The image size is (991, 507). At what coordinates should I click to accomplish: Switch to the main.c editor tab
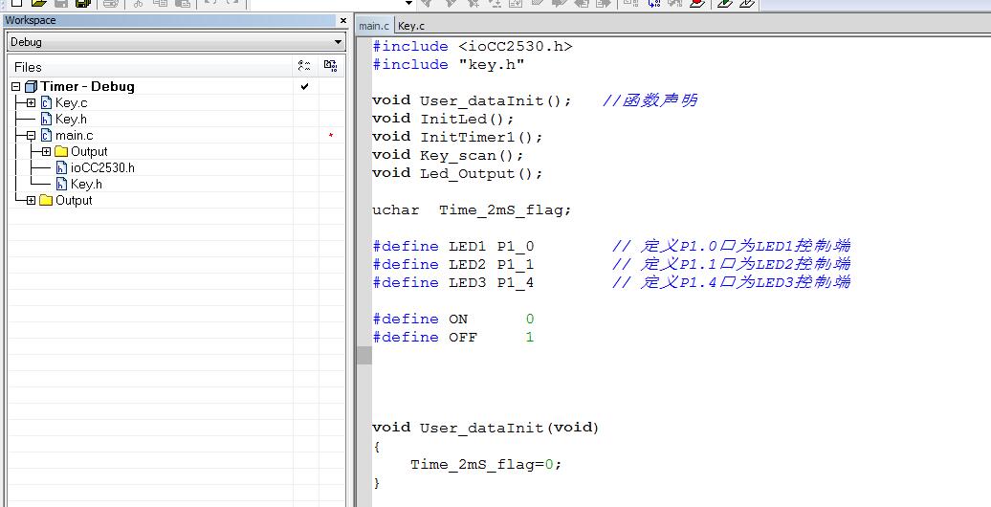coord(374,26)
